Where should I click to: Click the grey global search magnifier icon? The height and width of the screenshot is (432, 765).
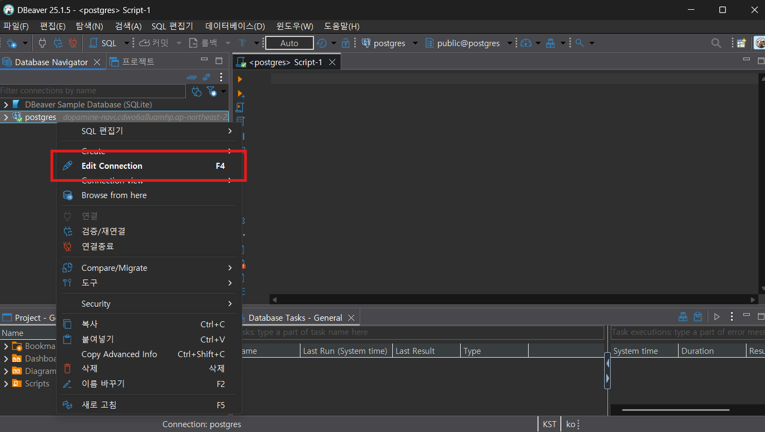click(717, 43)
